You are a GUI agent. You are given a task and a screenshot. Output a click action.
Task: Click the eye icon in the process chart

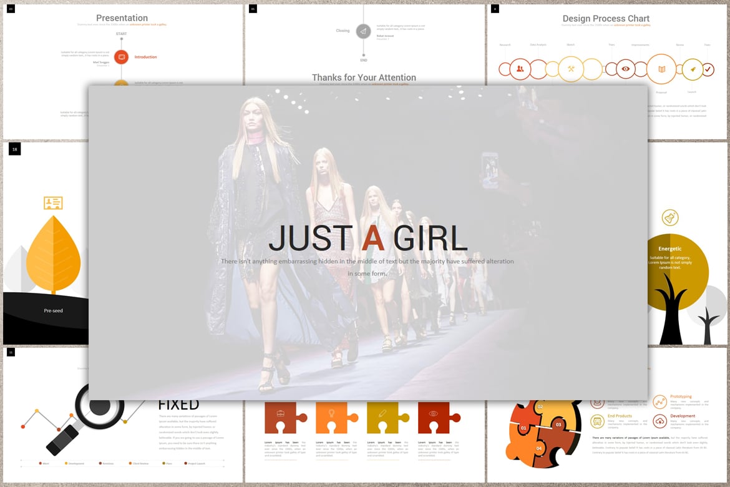coord(626,69)
